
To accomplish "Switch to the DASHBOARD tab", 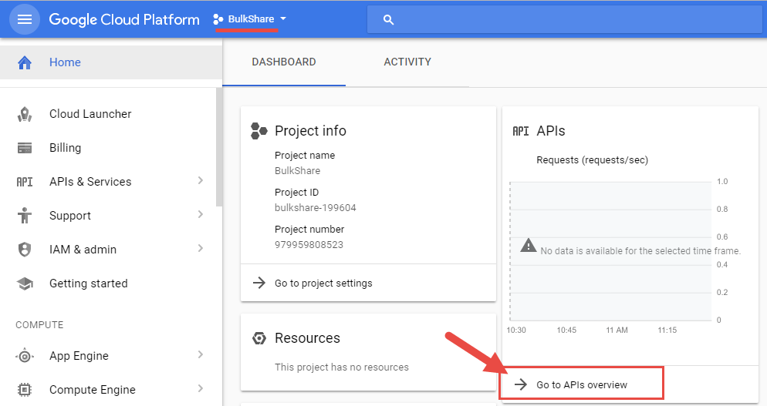I will pos(284,62).
